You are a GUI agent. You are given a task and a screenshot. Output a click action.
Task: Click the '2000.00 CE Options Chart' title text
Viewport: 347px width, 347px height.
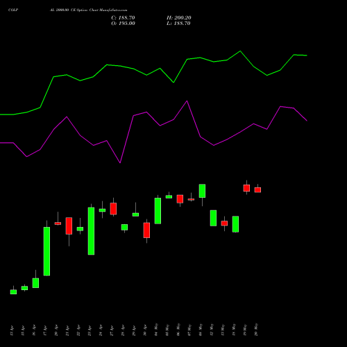(77, 10)
